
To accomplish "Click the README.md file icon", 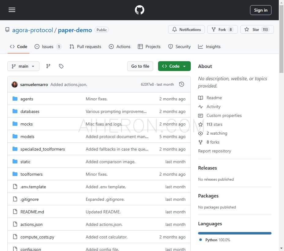I will [x=15, y=212].
